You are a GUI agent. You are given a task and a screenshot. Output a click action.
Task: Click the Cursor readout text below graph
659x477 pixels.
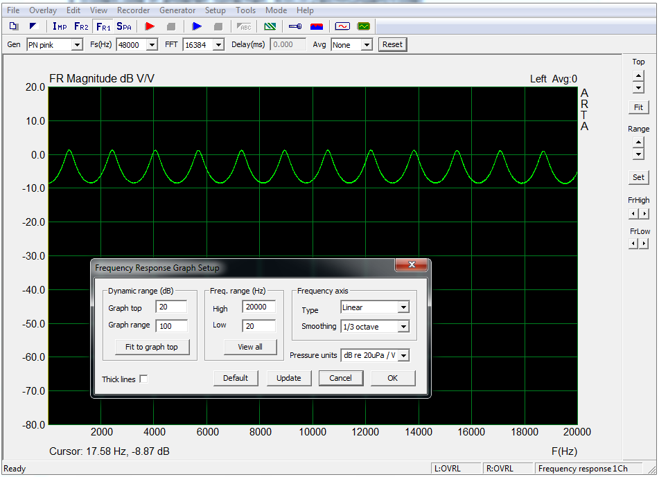point(109,451)
